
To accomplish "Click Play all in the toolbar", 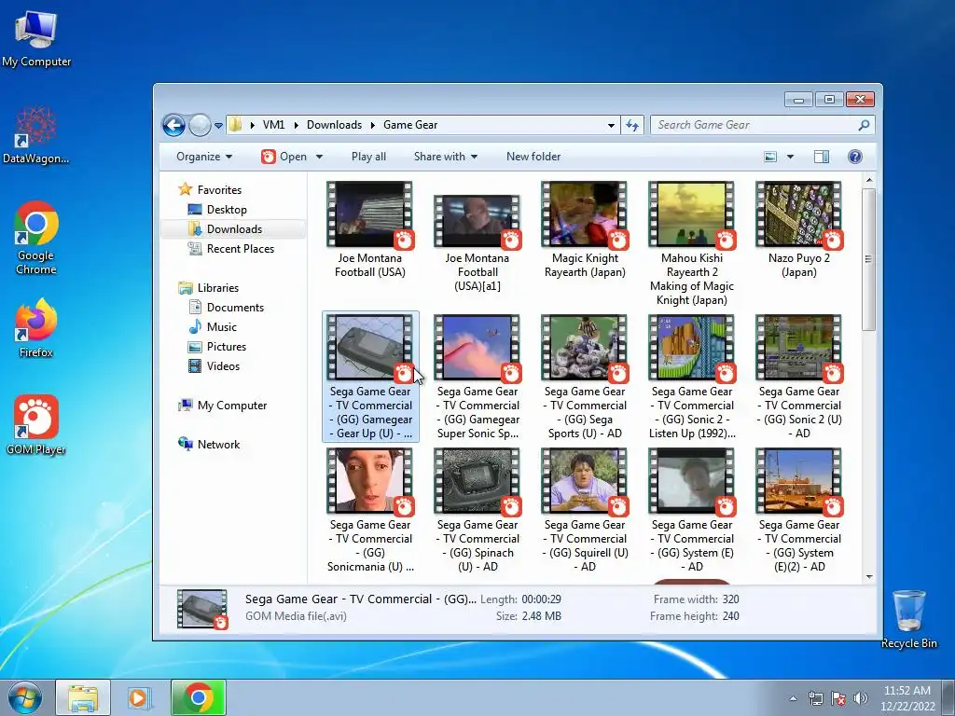I will click(368, 157).
